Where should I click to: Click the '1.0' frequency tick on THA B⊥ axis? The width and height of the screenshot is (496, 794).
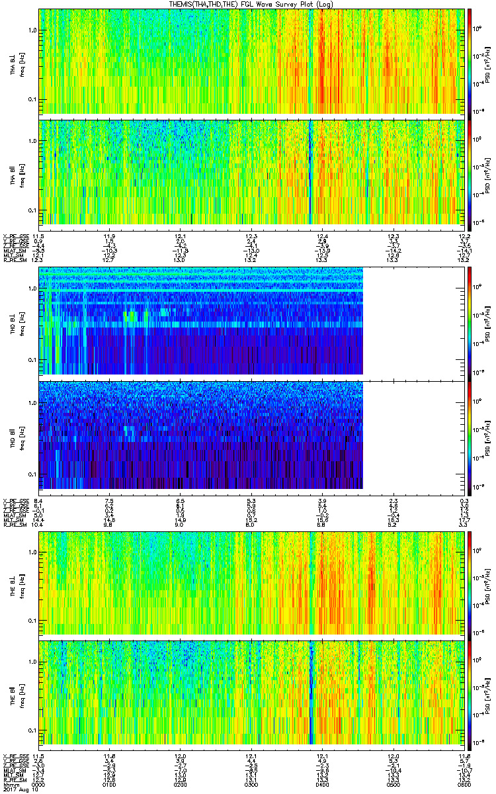pos(32,30)
